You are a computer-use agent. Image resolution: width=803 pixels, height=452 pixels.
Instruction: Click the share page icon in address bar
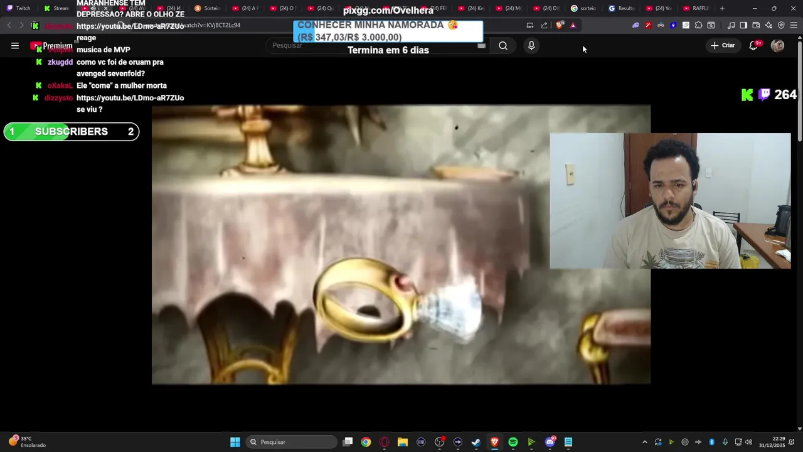544,25
